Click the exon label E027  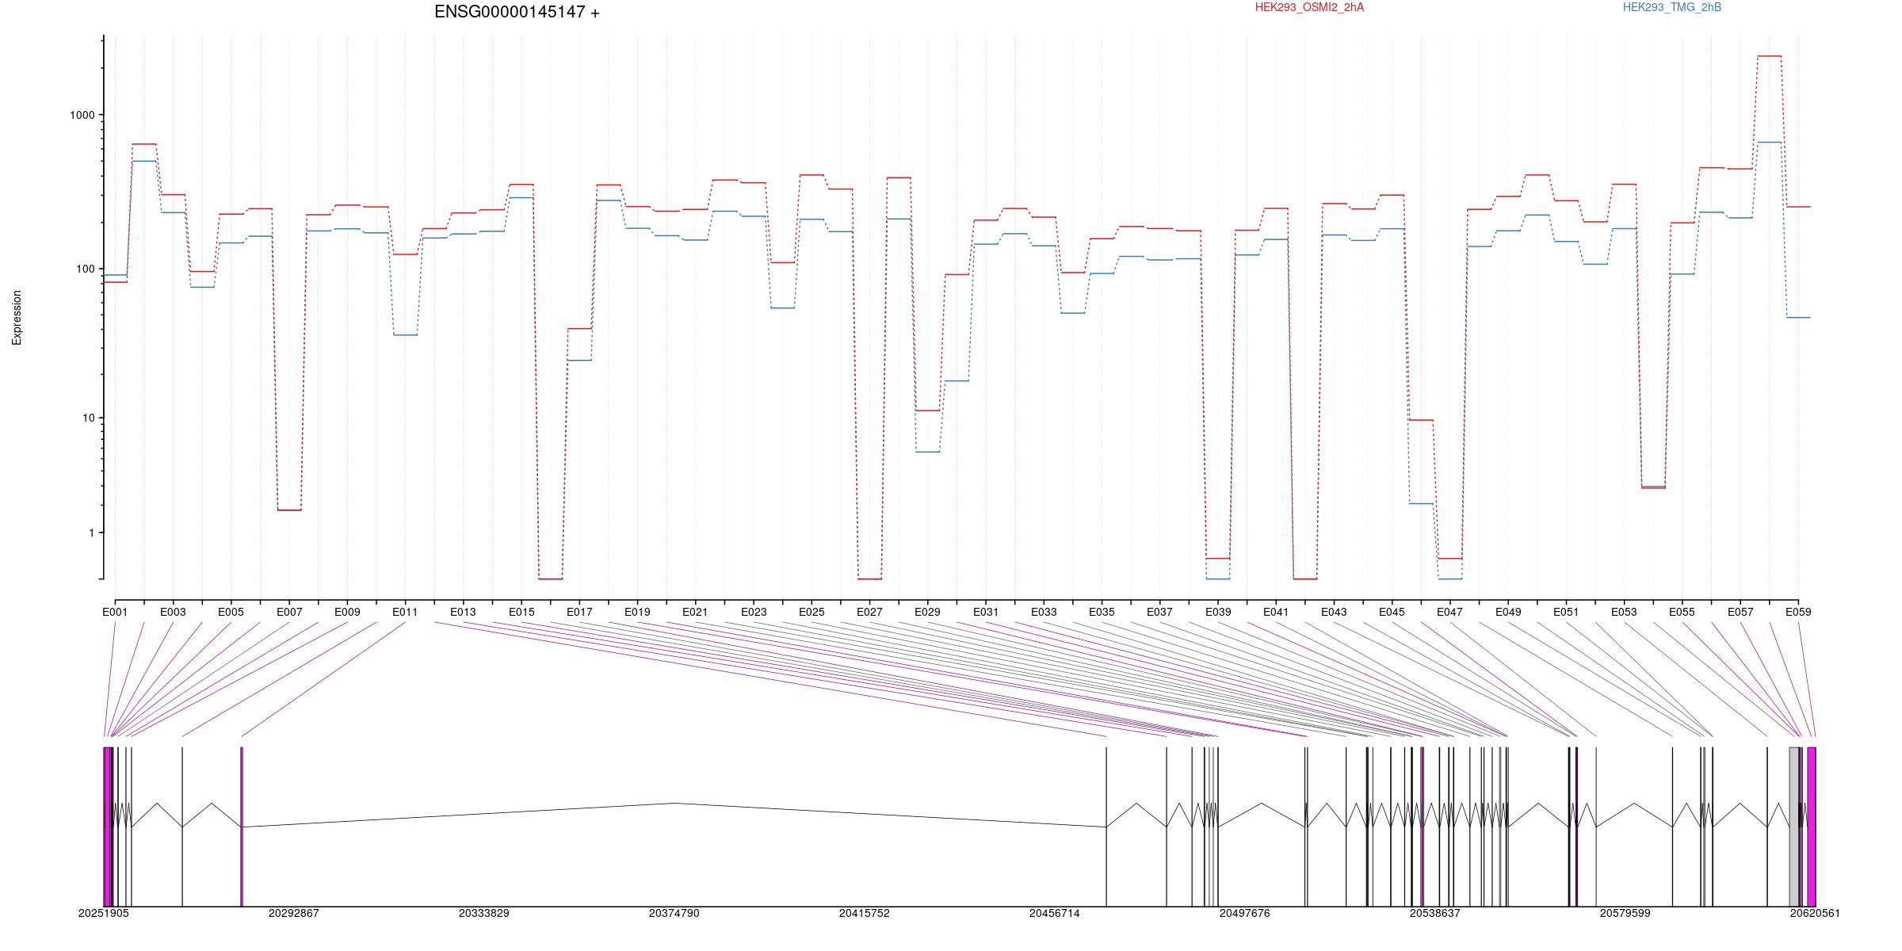[x=869, y=612]
